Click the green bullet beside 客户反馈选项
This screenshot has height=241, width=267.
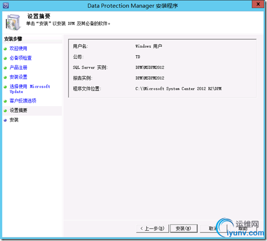pyautogui.click(x=5, y=101)
